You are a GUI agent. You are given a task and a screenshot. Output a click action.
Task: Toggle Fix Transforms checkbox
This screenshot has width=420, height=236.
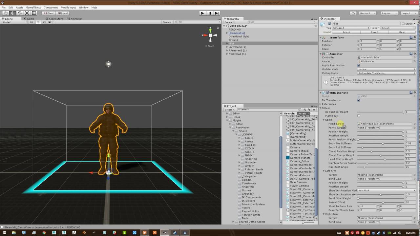(x=359, y=100)
